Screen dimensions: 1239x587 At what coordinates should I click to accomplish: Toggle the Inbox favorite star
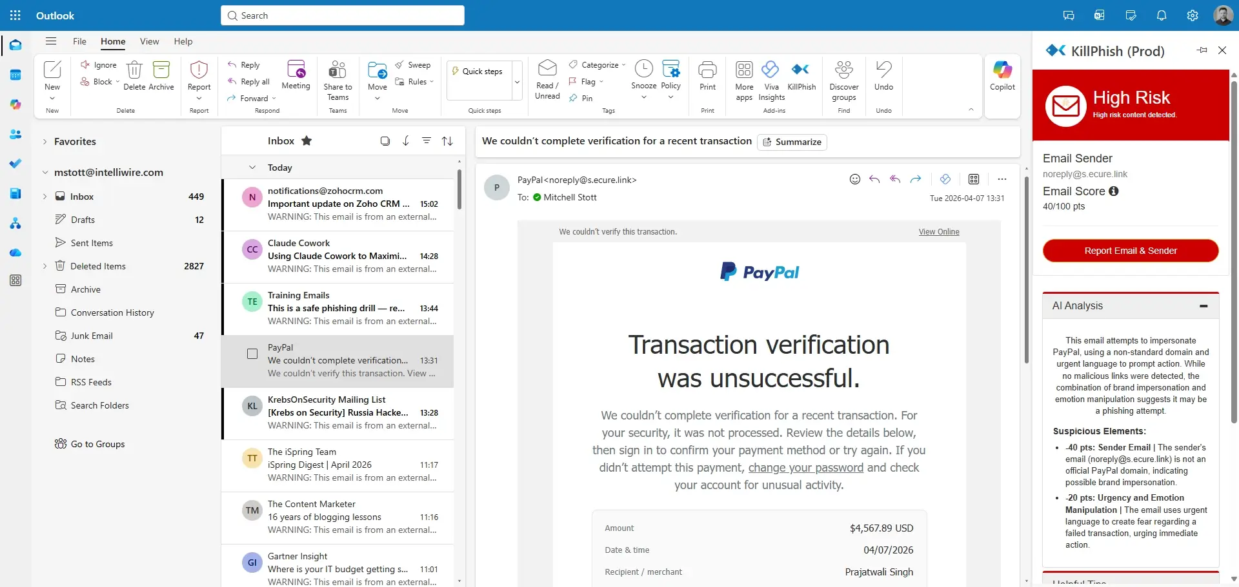307,140
